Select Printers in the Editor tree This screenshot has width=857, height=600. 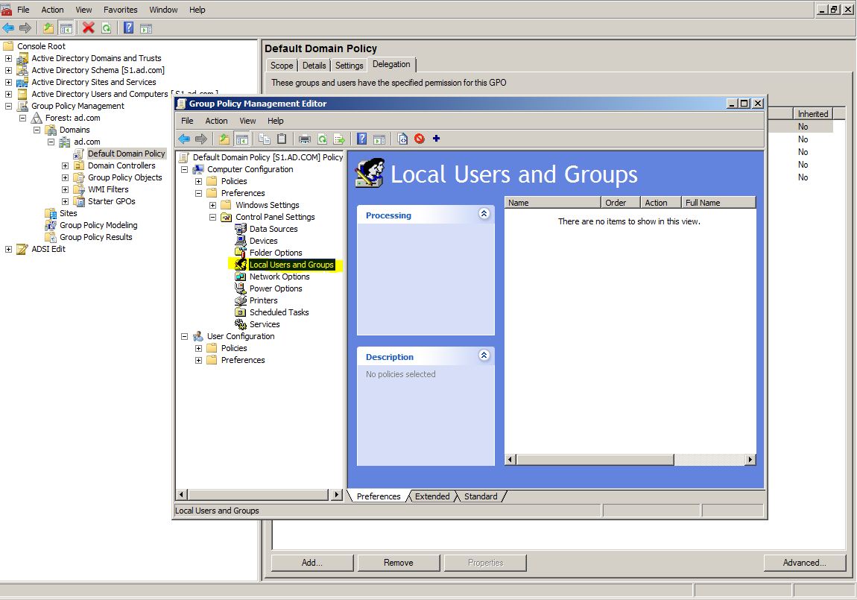(264, 300)
